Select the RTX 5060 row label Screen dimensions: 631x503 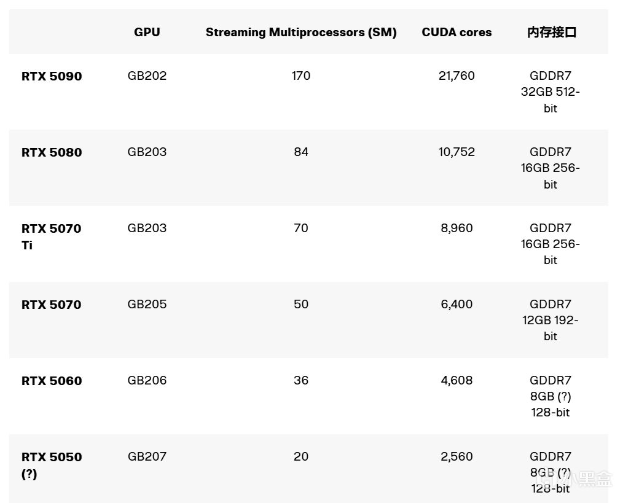click(52, 381)
